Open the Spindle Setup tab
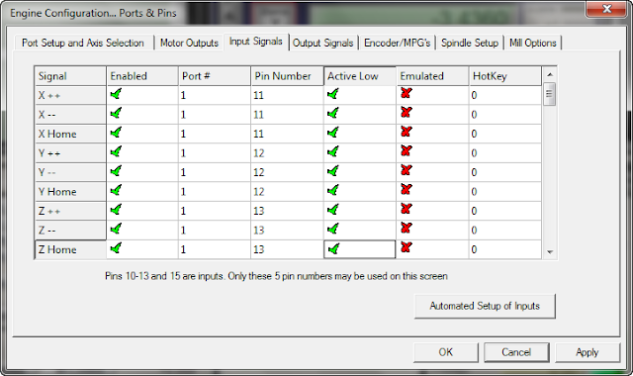The width and height of the screenshot is (633, 376). point(470,43)
